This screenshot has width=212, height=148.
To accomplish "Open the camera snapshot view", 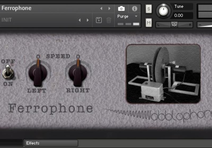I will click(121, 8).
